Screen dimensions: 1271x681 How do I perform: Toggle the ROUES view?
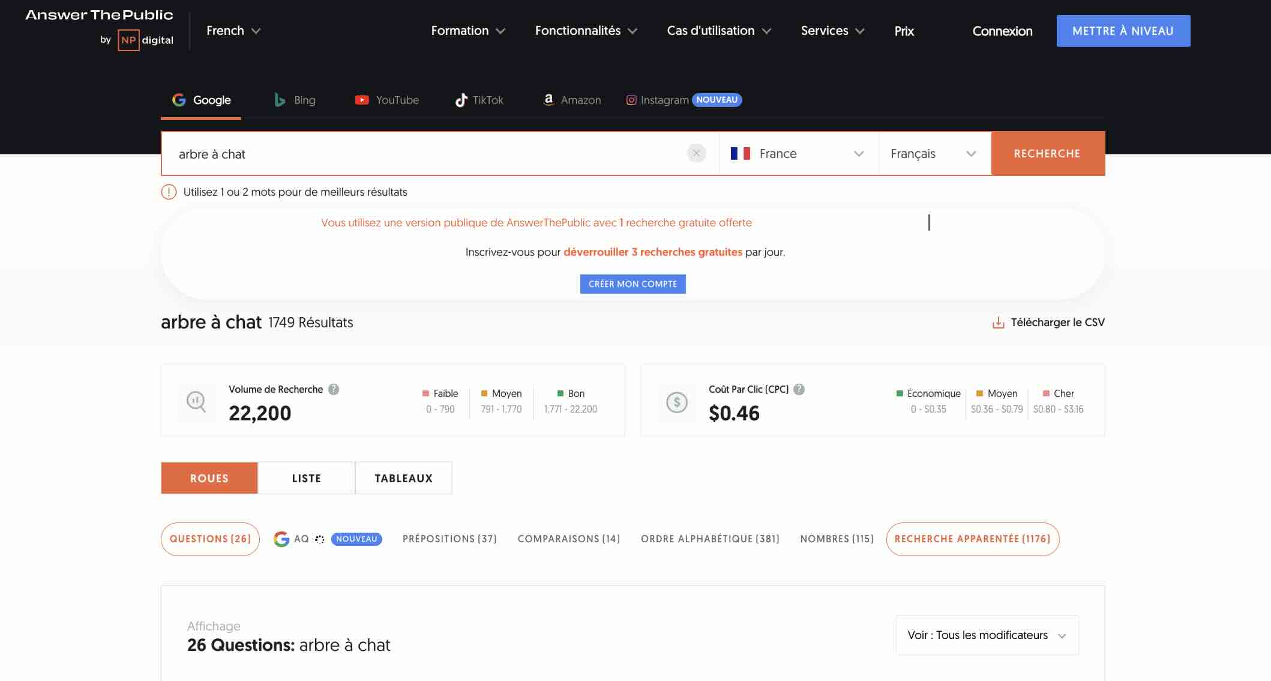coord(209,478)
